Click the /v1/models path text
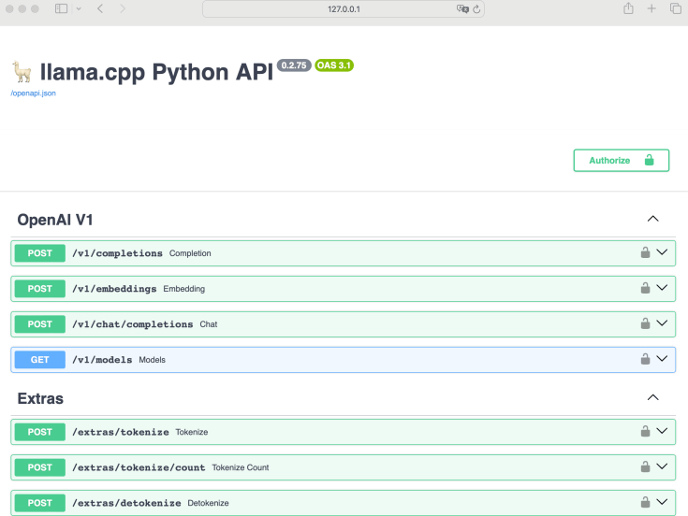This screenshot has width=688, height=516. [102, 360]
